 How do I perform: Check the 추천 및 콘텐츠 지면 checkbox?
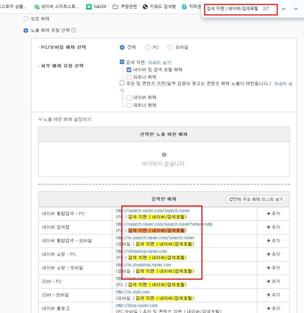pos(122,83)
